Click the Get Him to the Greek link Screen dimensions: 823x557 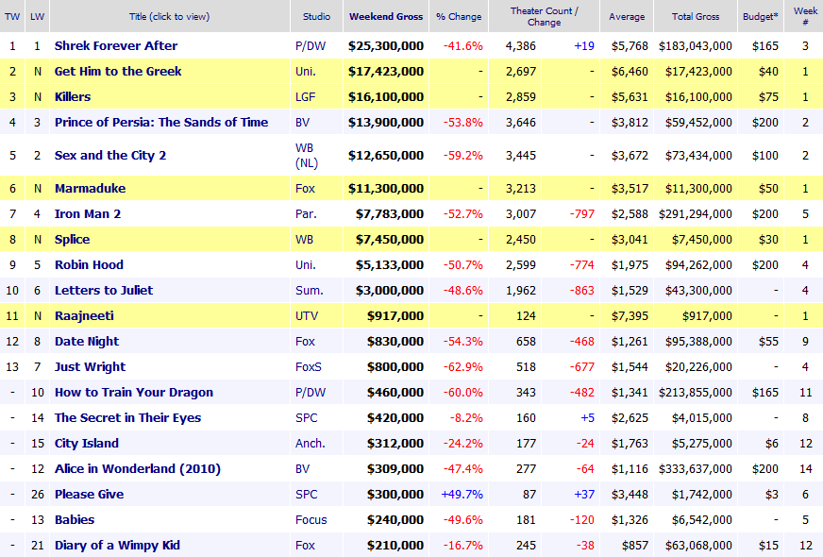(118, 71)
